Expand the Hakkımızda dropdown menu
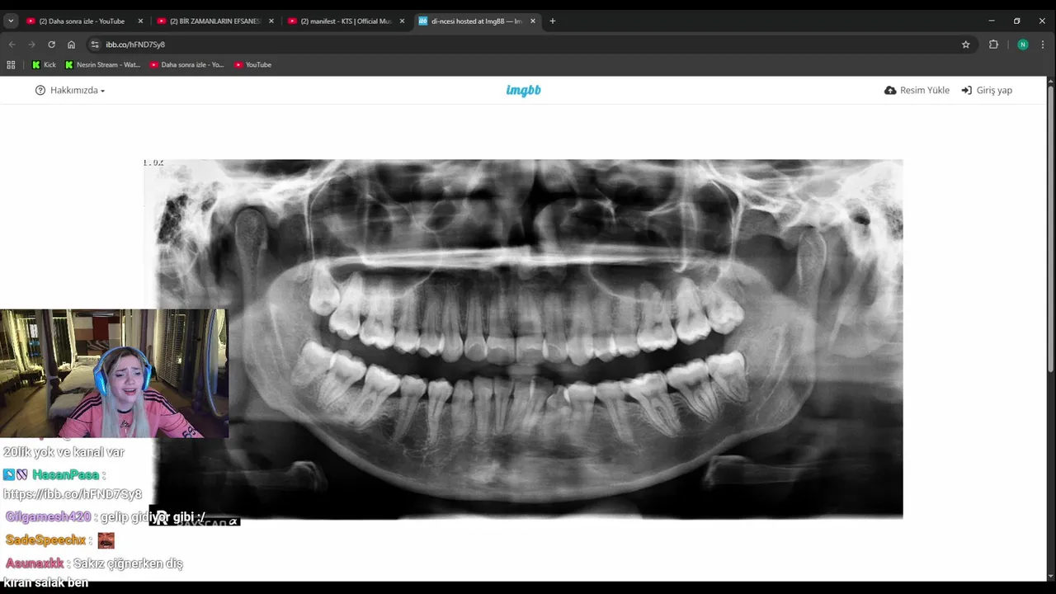 tap(70, 90)
